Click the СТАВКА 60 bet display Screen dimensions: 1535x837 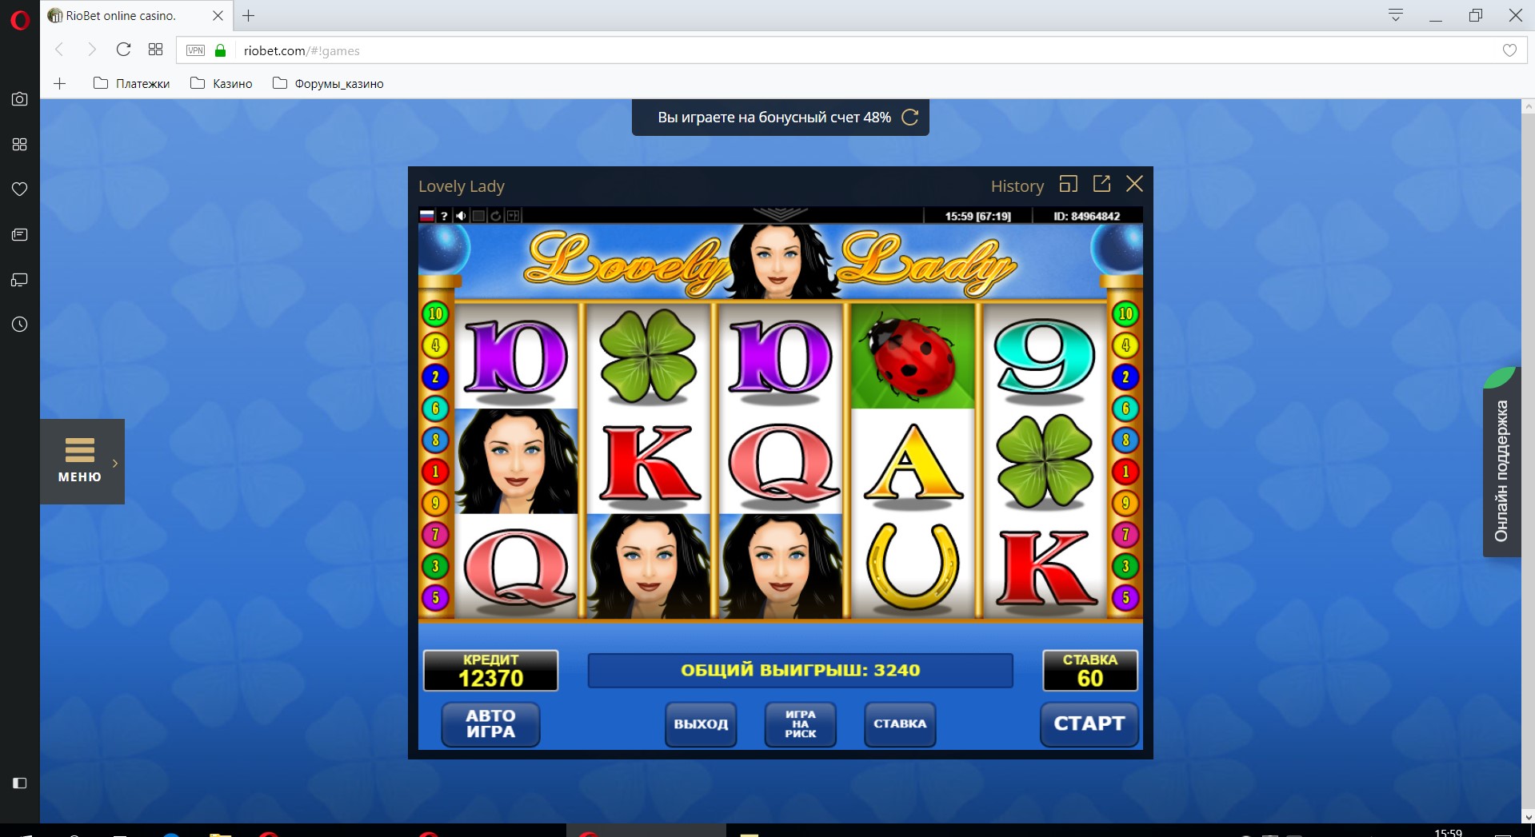tap(1090, 670)
